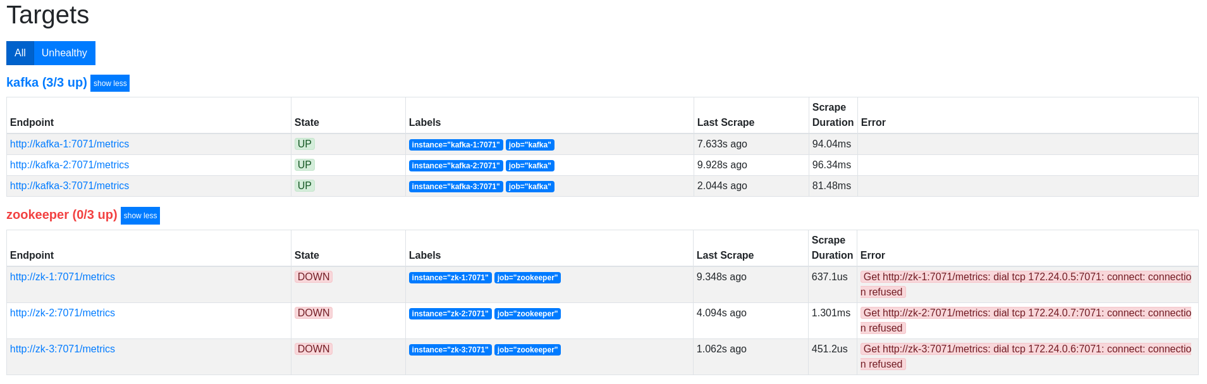Viewport: 1207px width, 384px height.
Task: Click the instance="zk-1:7071" label
Action: tap(450, 278)
